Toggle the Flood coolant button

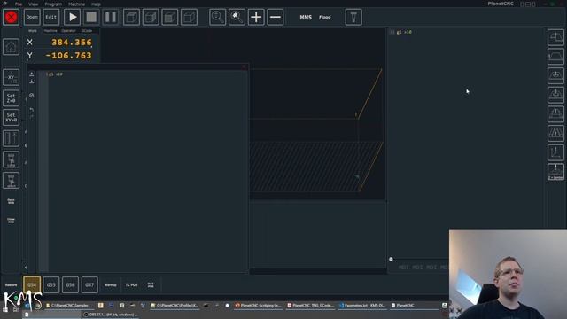[325, 17]
